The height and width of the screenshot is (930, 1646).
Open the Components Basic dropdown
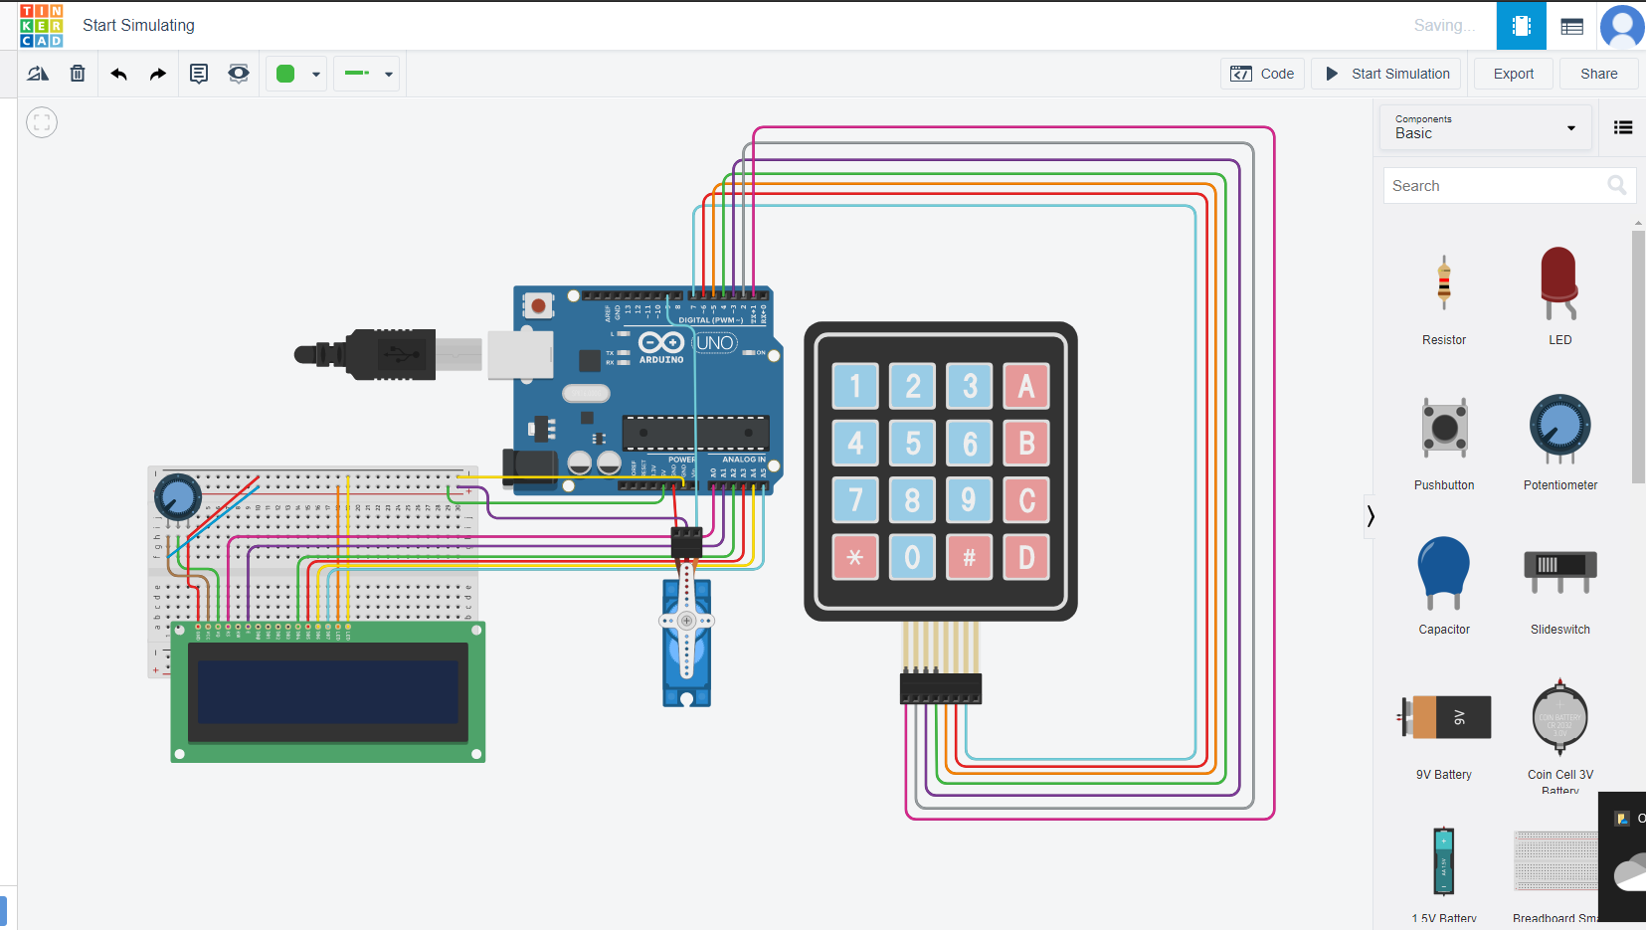coord(1486,127)
